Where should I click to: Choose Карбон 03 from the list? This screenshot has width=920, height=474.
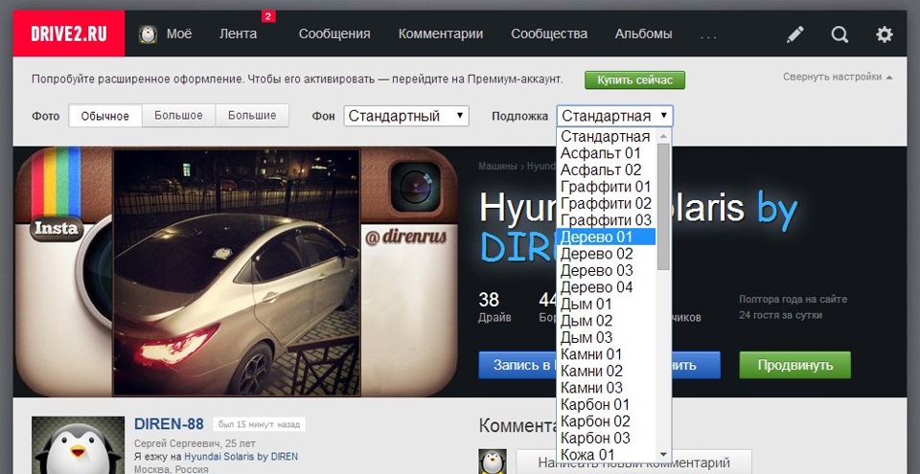tap(606, 439)
